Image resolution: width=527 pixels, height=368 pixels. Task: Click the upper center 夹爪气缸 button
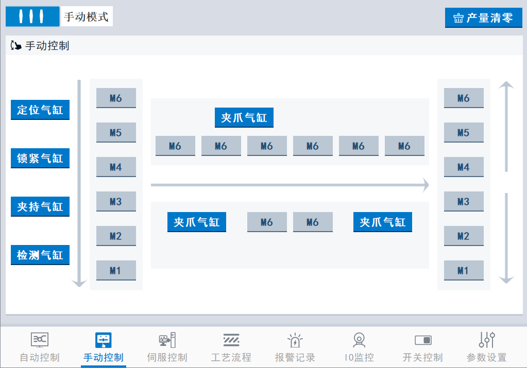coord(244,118)
